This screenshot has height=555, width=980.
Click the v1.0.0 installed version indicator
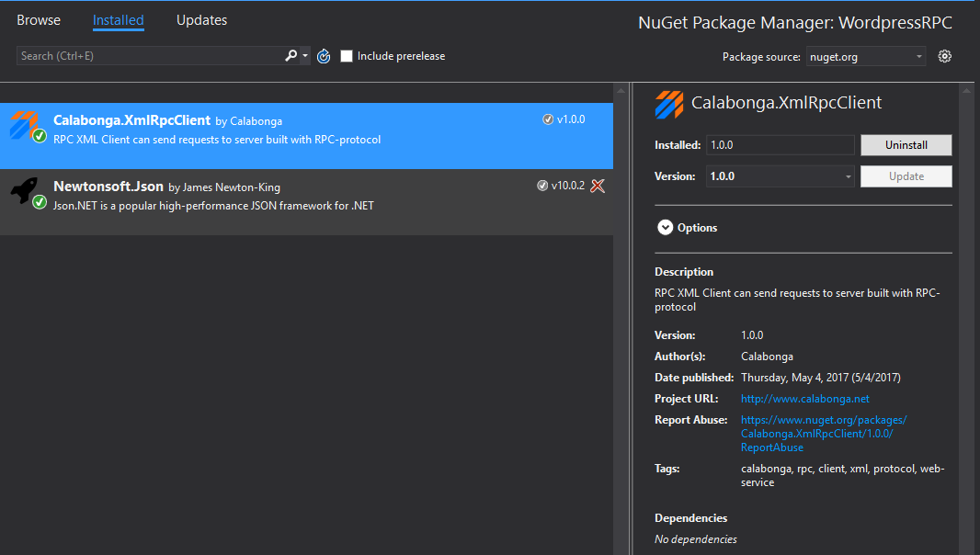click(564, 119)
